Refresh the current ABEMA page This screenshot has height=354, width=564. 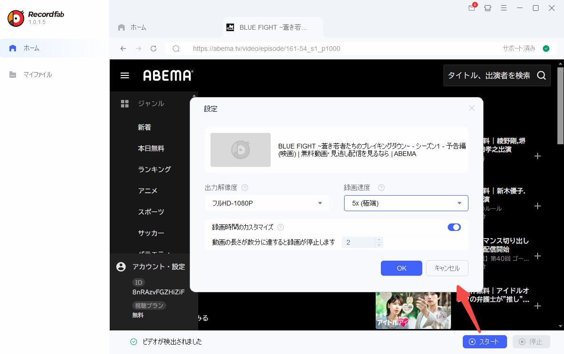click(x=153, y=48)
